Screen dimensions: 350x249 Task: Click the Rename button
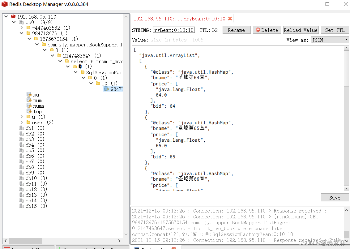237,30
